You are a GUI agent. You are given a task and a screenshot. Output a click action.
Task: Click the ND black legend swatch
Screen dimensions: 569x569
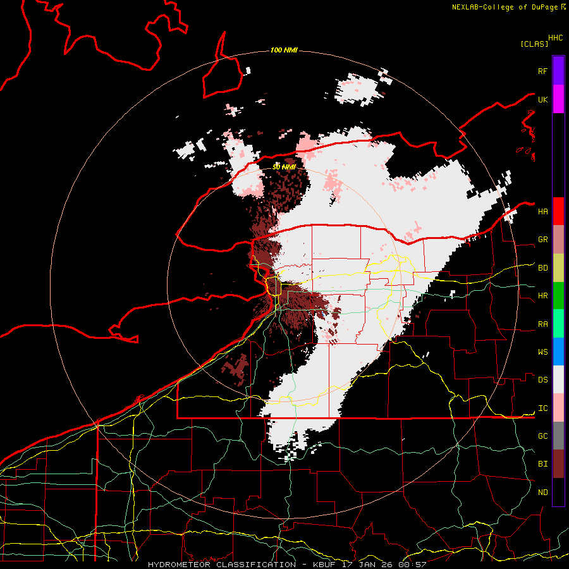[558, 492]
